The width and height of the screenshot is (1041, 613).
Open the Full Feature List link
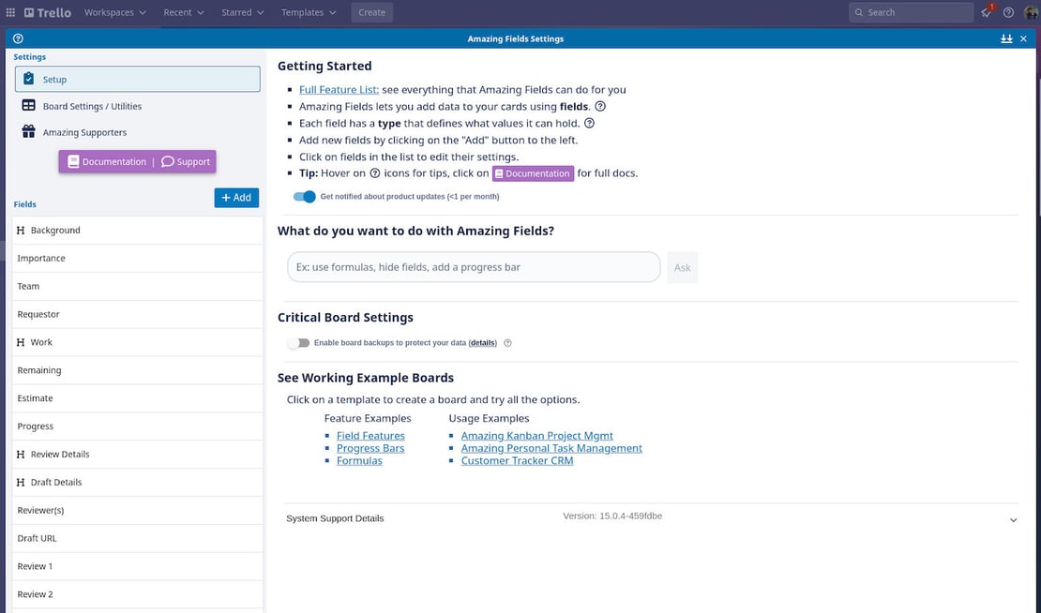tap(339, 90)
